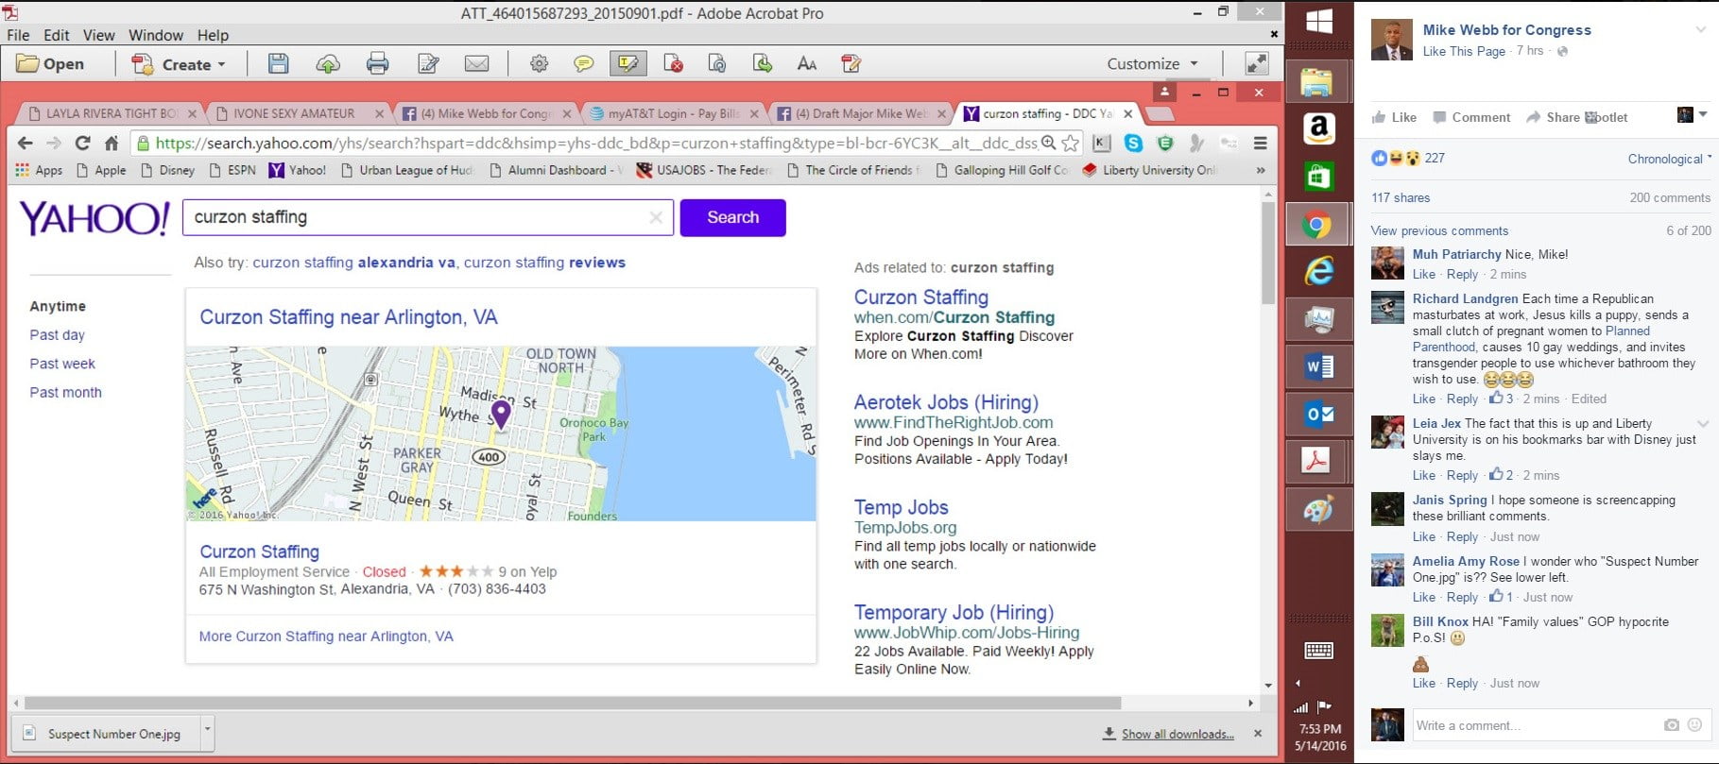This screenshot has height=764, width=1719.
Task: Click the Save disk icon in Acrobat toolbar
Action: coord(278,63)
